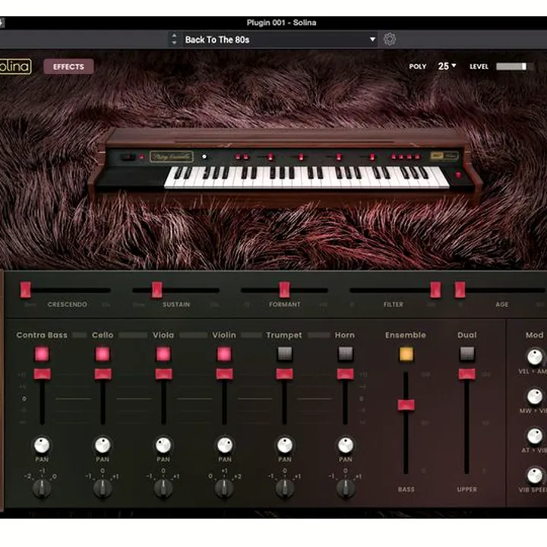Click the Horn octave selector knob
Image resolution: width=547 pixels, height=547 pixels.
pyautogui.click(x=346, y=488)
